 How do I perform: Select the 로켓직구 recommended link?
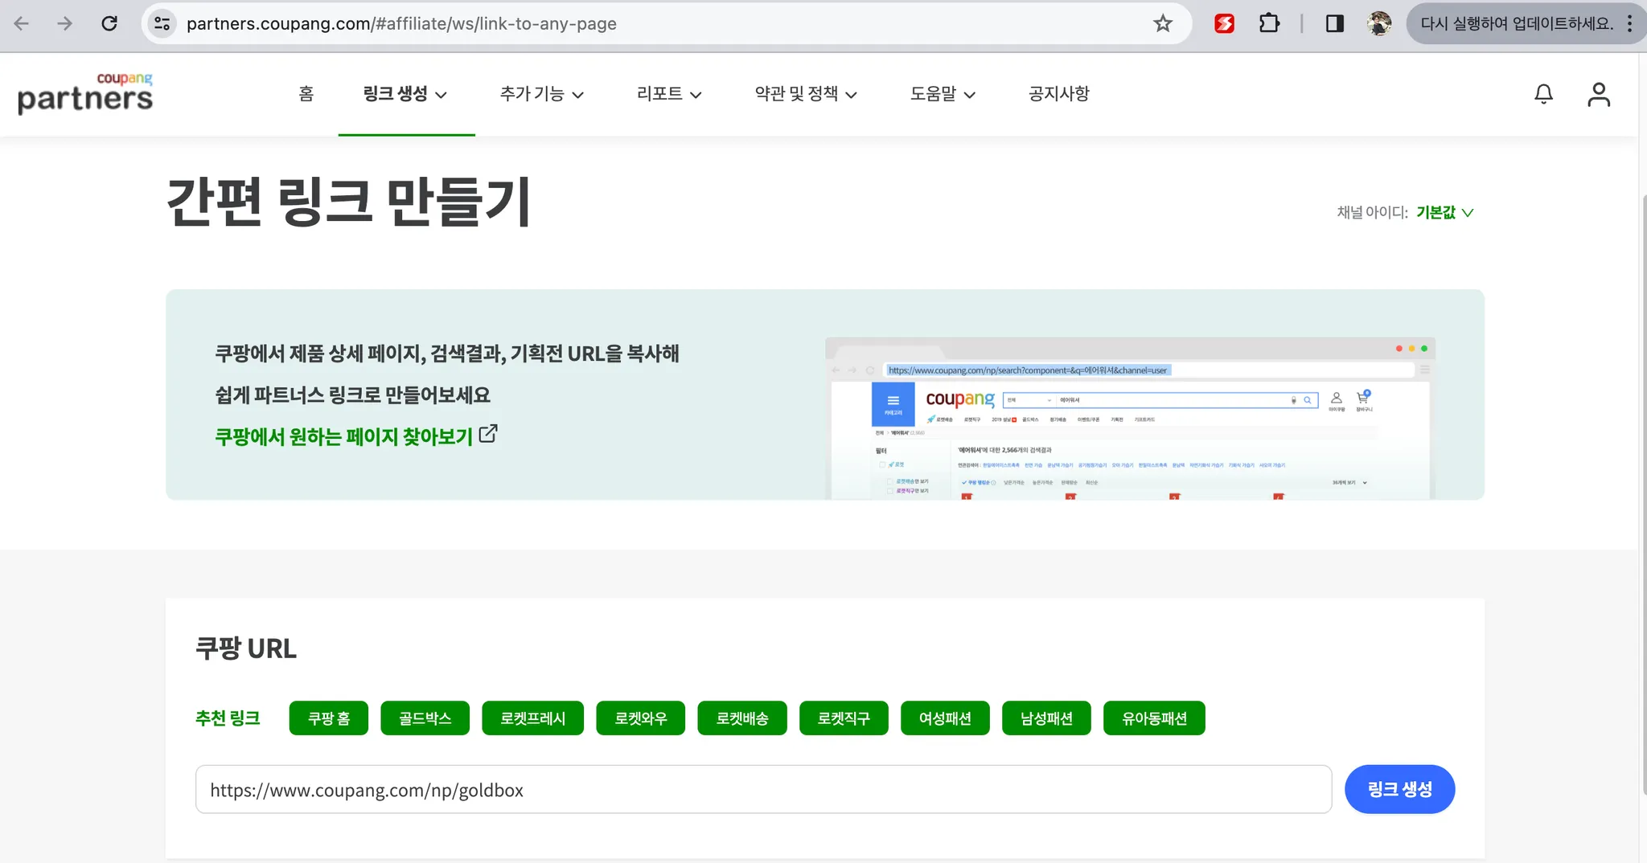(844, 718)
